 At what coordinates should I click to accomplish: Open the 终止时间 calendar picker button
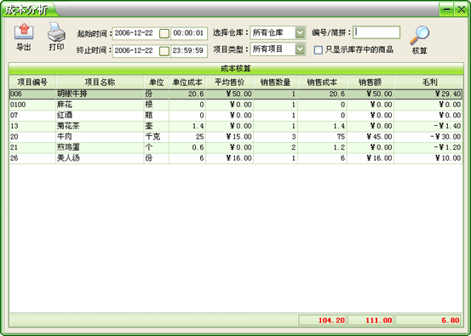164,51
